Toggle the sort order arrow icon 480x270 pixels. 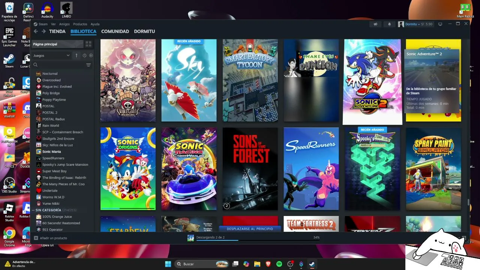coord(76,55)
